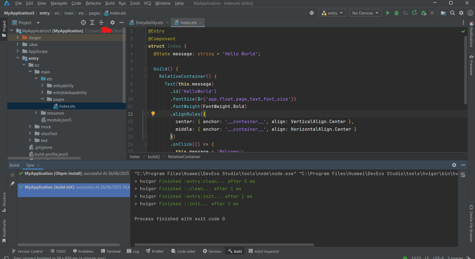
Task: Select module.json5 file in project tree
Action: click(59, 120)
